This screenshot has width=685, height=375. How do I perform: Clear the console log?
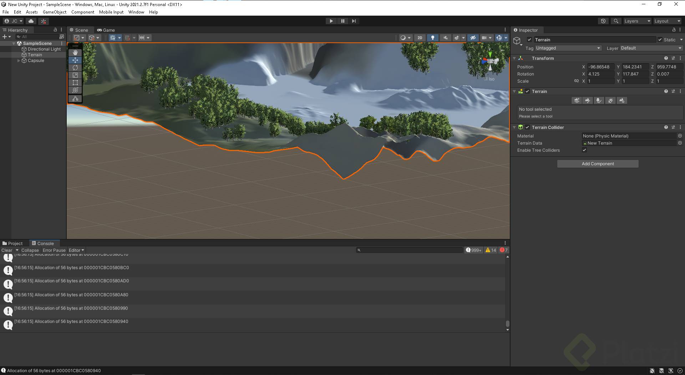coord(7,250)
